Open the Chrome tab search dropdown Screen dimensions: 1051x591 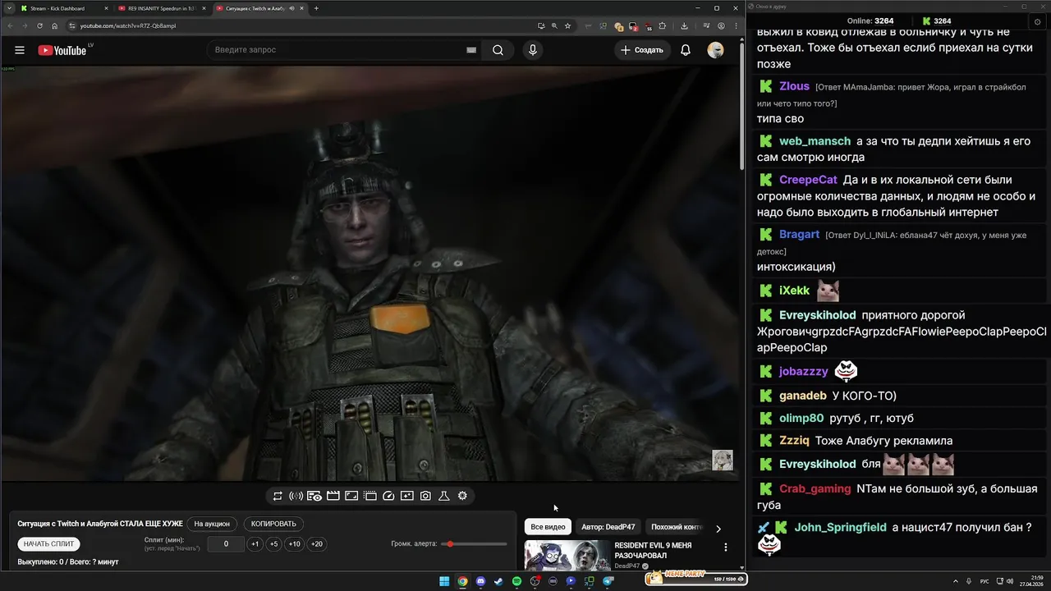point(8,8)
